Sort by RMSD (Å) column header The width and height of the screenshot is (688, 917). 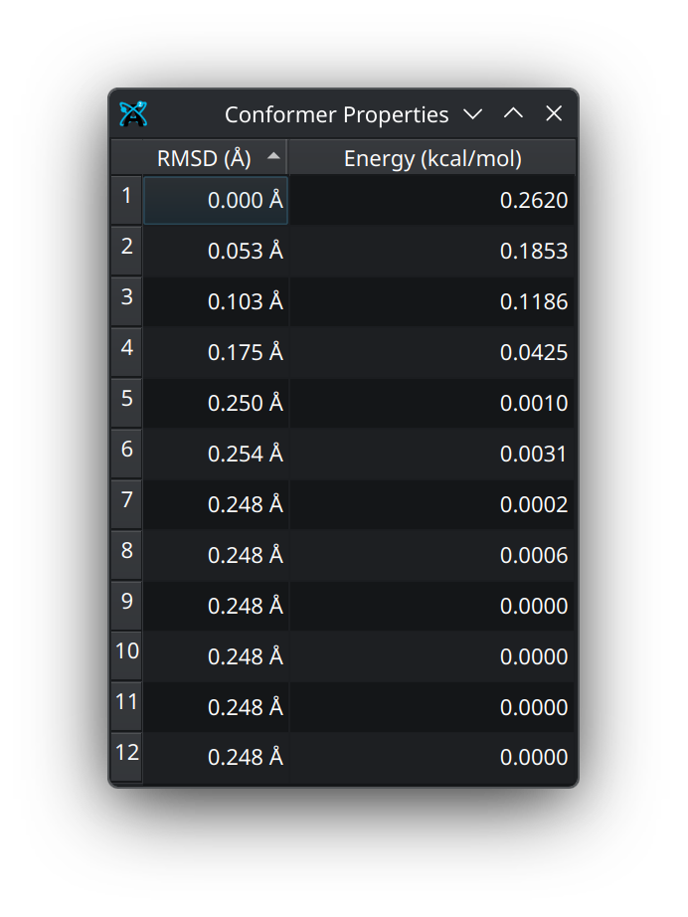point(204,158)
